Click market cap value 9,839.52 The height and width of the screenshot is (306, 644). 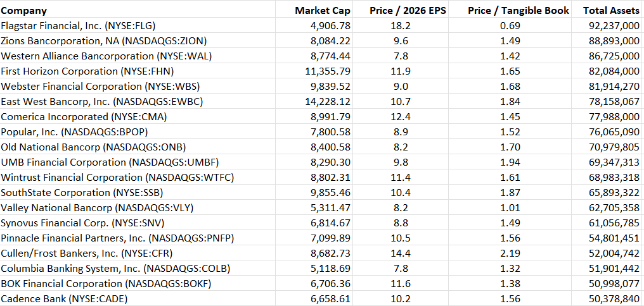(x=331, y=87)
